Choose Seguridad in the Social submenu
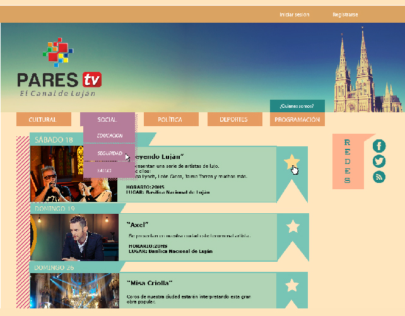Screen dimensions: 405x316 109,153
